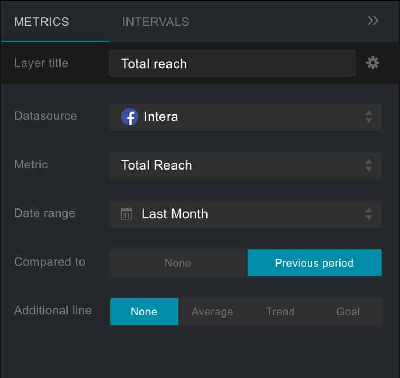Enable the Goal additional line
Image resolution: width=400 pixels, height=378 pixels.
[x=348, y=312]
